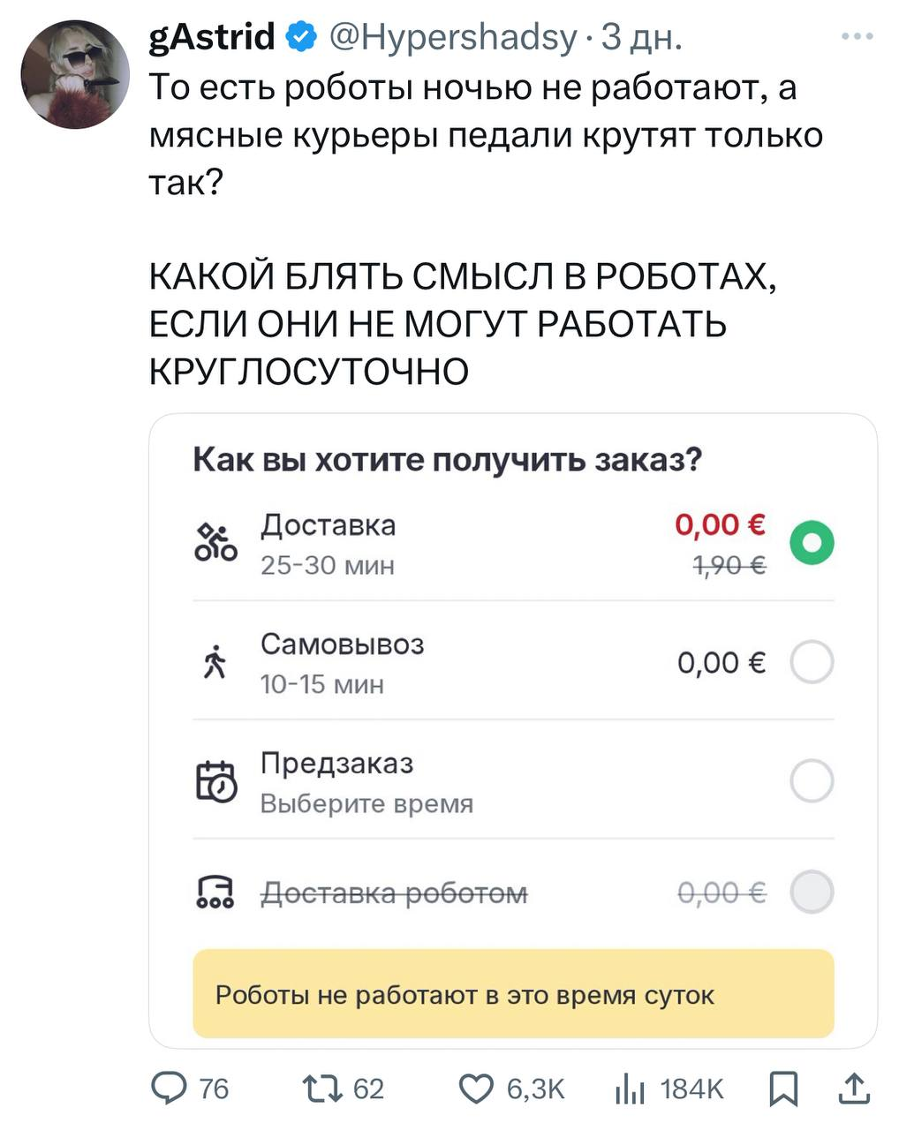This screenshot has width=899, height=1130.
Task: Click the gAstrid display name
Action: coord(212,37)
